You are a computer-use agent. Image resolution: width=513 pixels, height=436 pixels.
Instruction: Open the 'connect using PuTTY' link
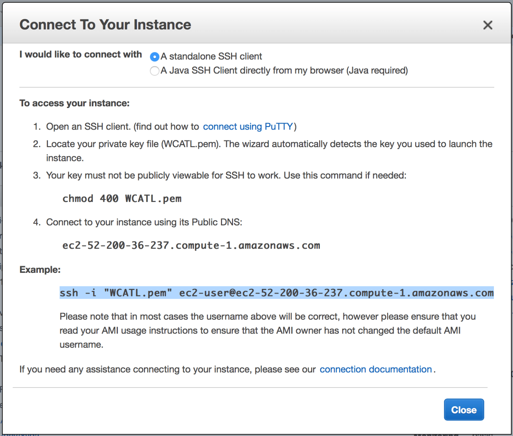point(248,127)
